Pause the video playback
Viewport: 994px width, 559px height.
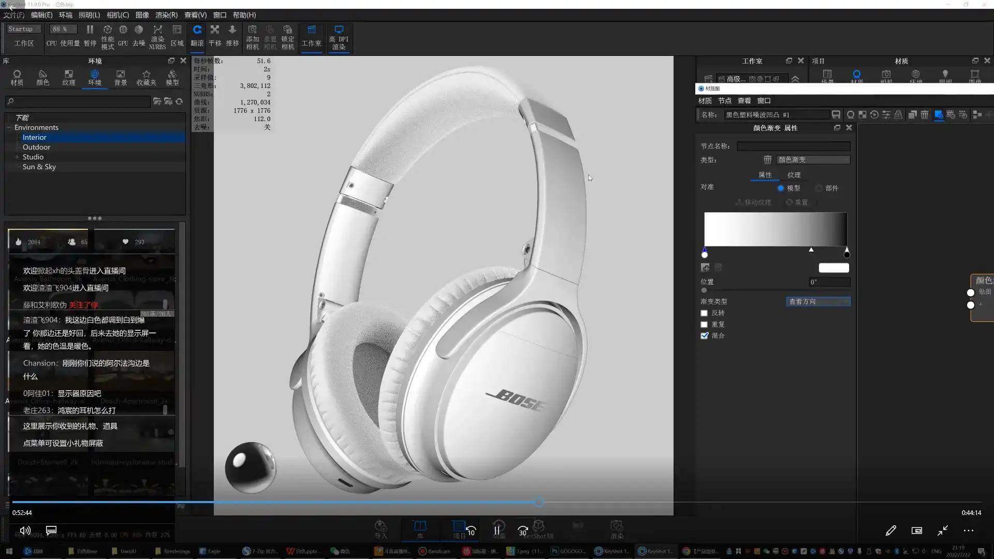[x=497, y=530]
